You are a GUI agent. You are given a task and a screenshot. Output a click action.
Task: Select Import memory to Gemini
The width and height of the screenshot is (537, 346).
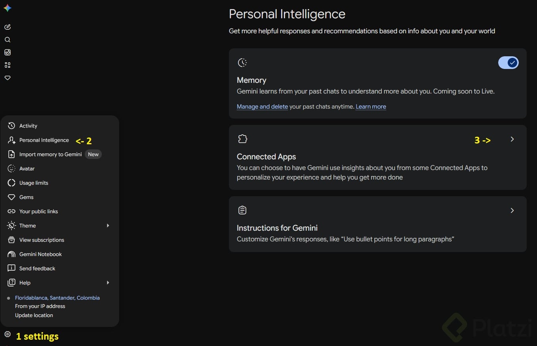(50, 154)
